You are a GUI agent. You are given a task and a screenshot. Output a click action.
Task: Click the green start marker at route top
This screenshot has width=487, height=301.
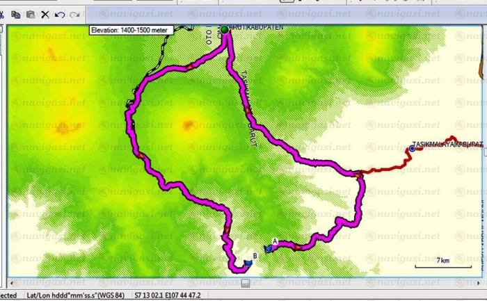[x=225, y=29]
